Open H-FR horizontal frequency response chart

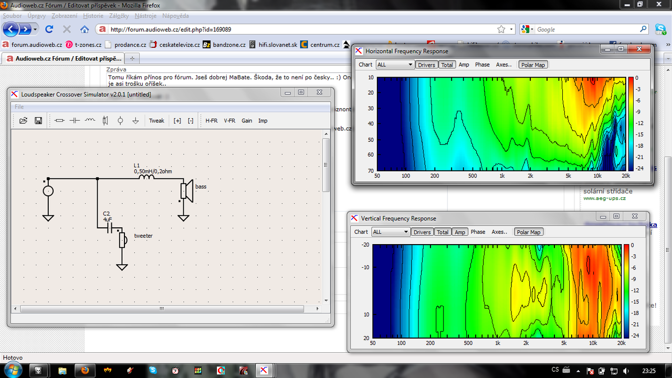[211, 121]
